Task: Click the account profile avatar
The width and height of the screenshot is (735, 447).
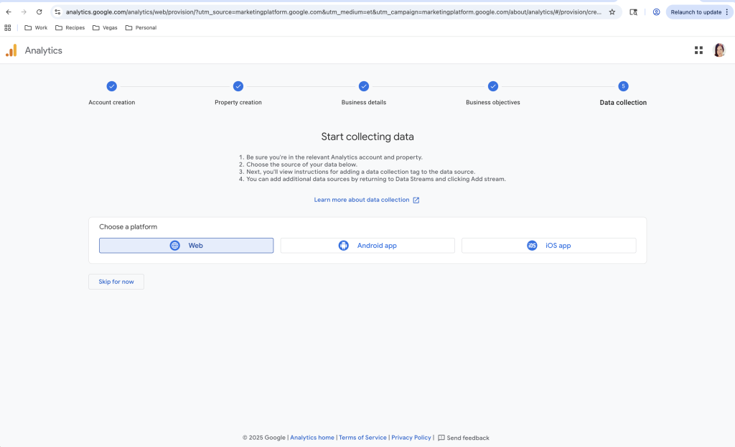Action: point(718,50)
